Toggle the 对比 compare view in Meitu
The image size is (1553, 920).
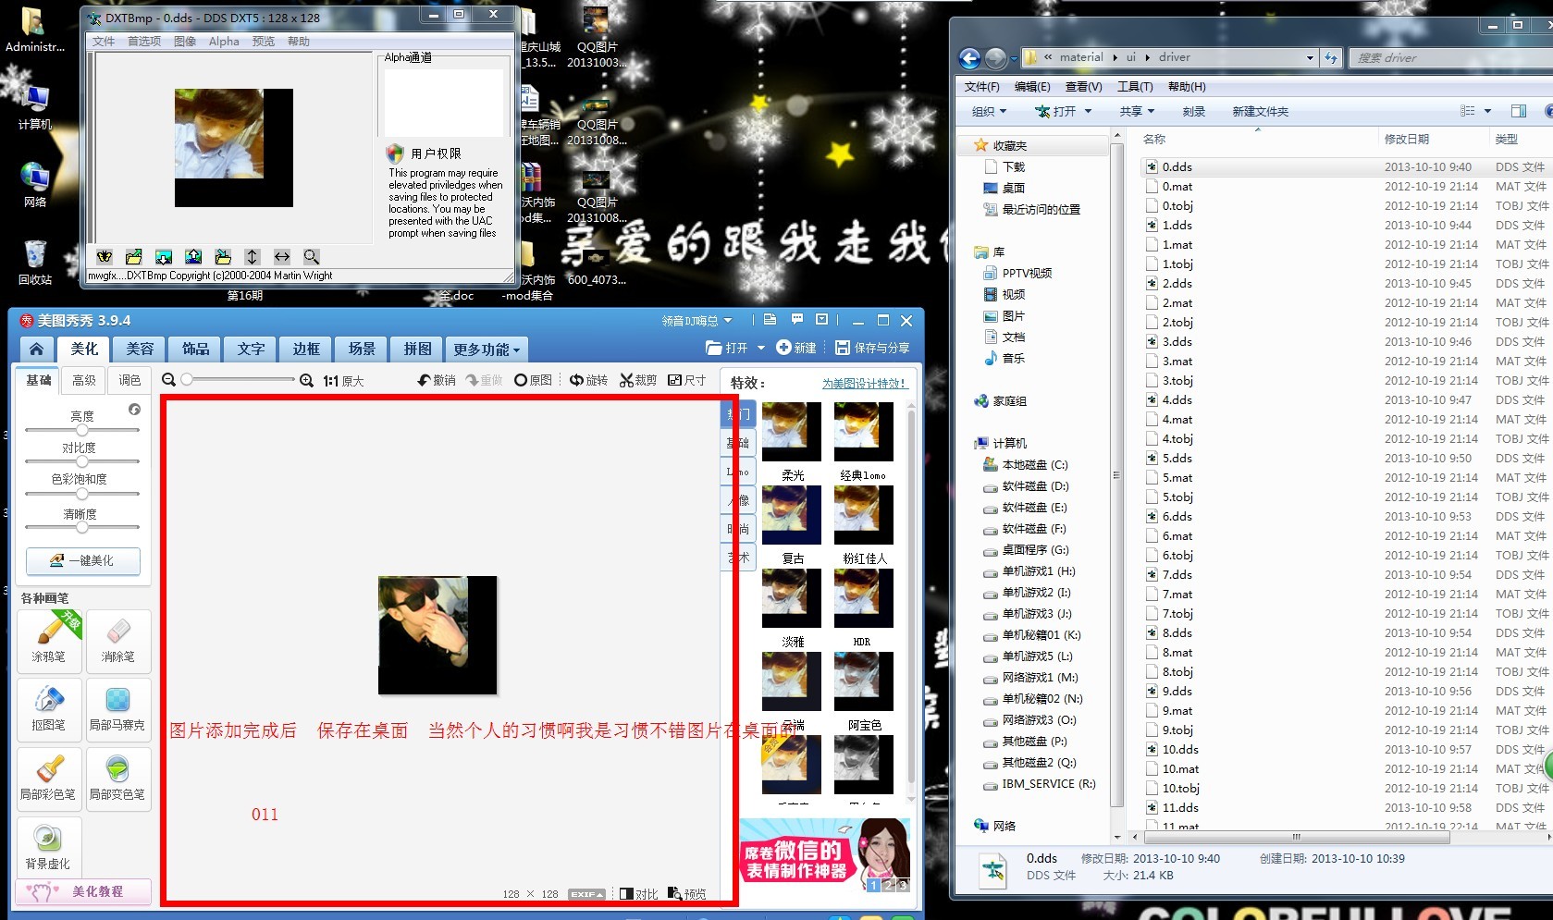pyautogui.click(x=639, y=894)
